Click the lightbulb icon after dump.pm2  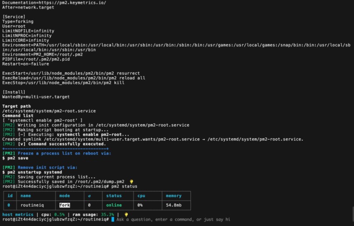coord(131,182)
